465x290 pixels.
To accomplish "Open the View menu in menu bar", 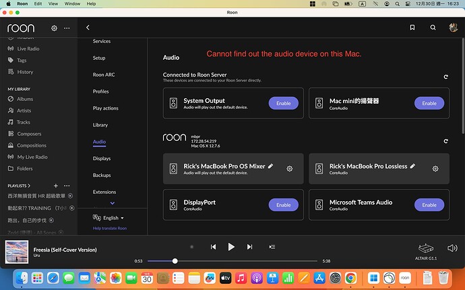I will (53, 3).
